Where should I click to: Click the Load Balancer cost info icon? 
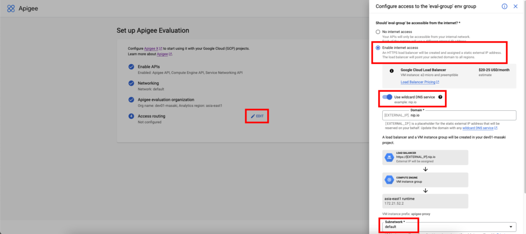[x=392, y=70]
